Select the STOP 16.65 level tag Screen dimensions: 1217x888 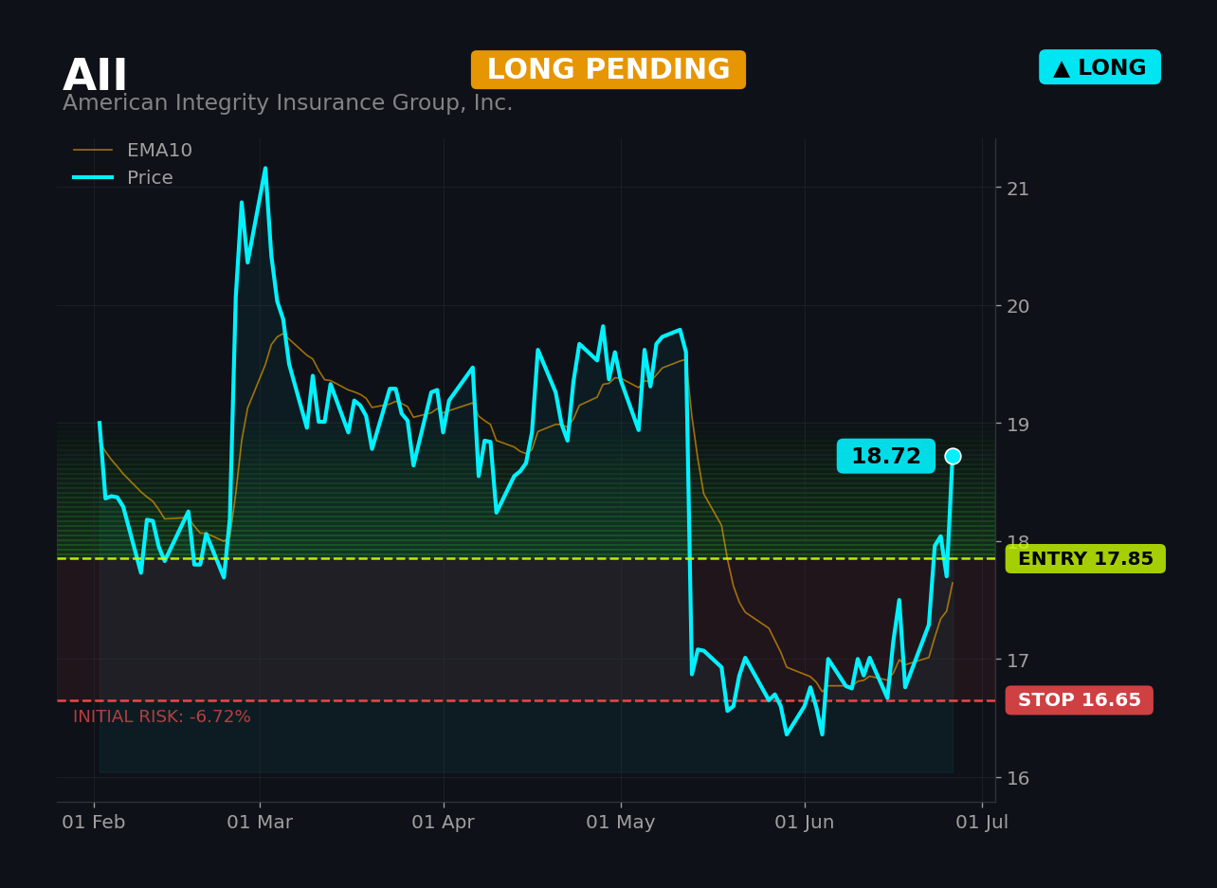[x=1080, y=700]
